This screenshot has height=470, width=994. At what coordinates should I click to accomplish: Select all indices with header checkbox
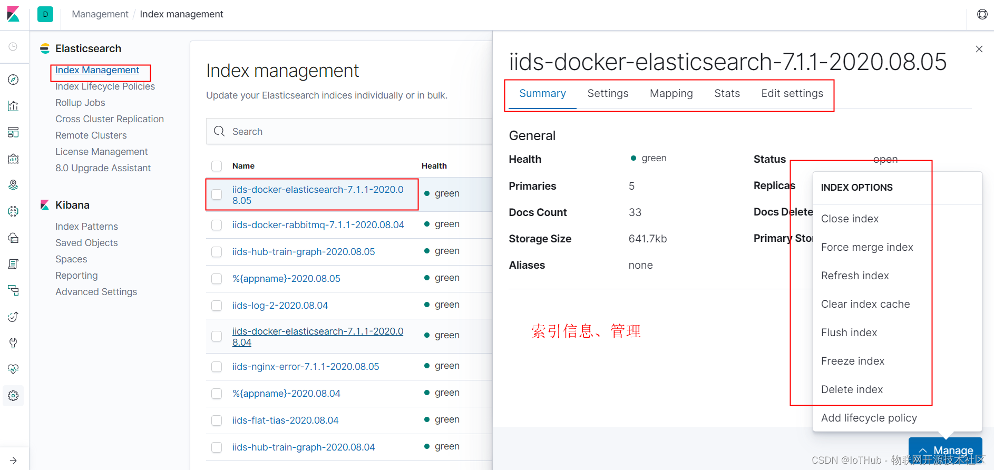tap(217, 166)
